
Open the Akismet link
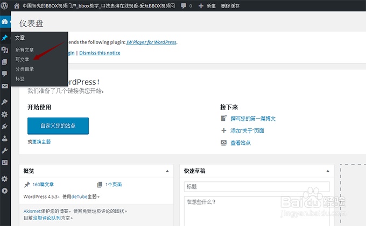[32, 211]
